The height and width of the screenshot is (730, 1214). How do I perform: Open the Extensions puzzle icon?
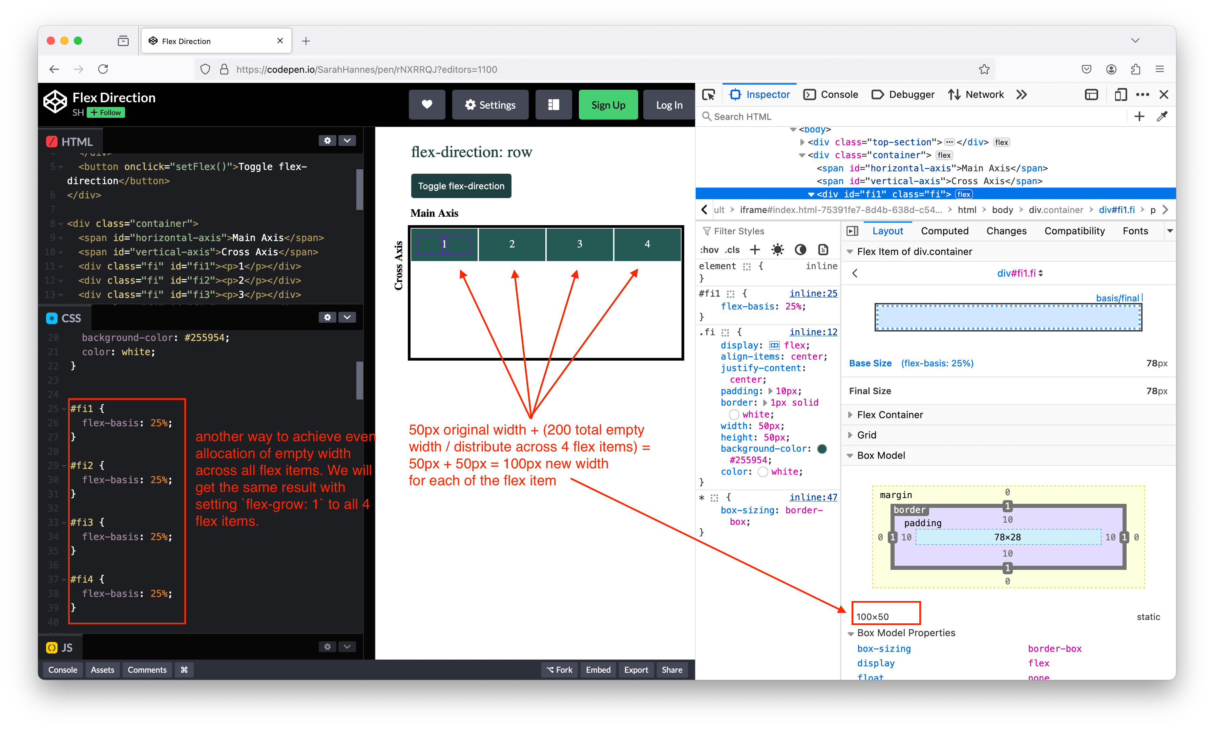click(x=1136, y=69)
